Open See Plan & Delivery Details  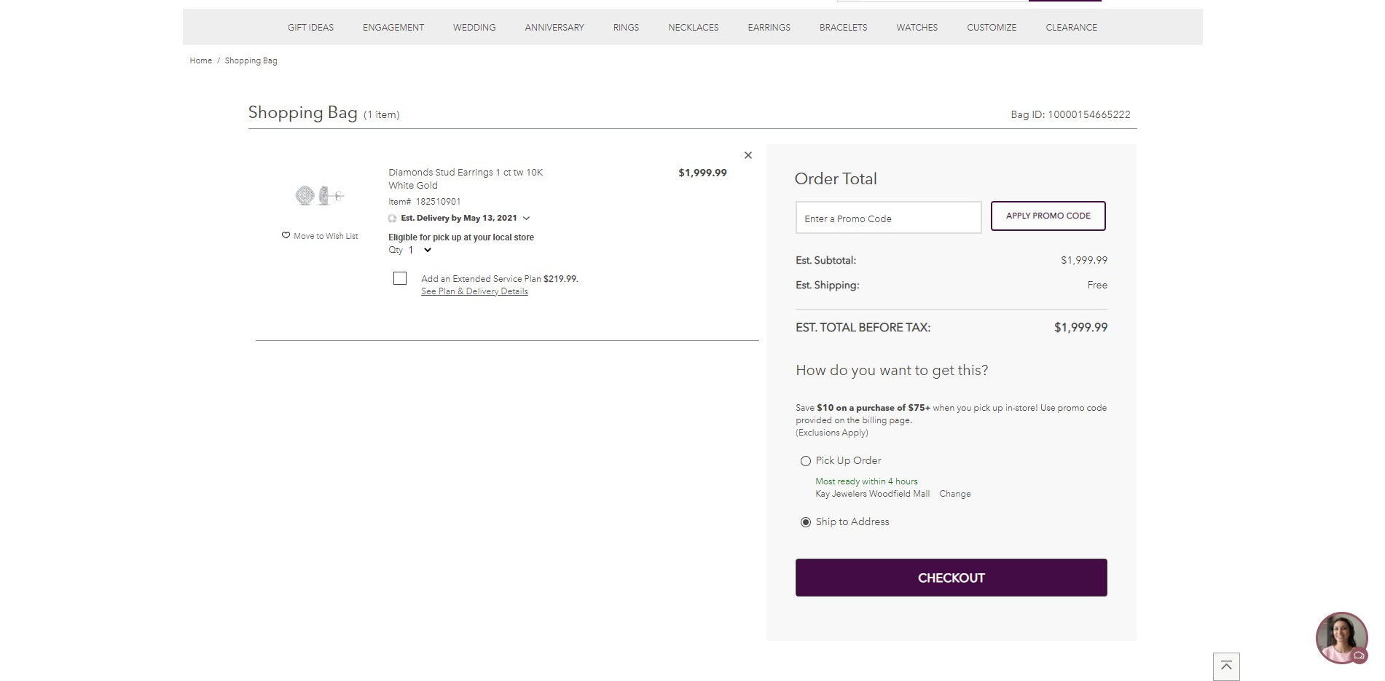point(474,291)
